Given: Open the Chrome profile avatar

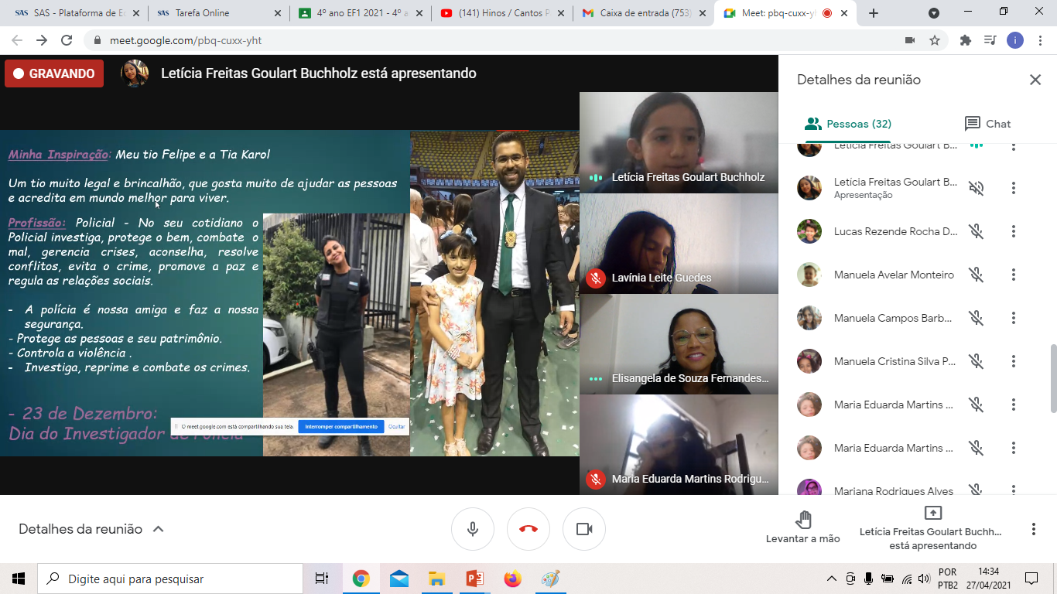Looking at the screenshot, I should [x=1015, y=40].
